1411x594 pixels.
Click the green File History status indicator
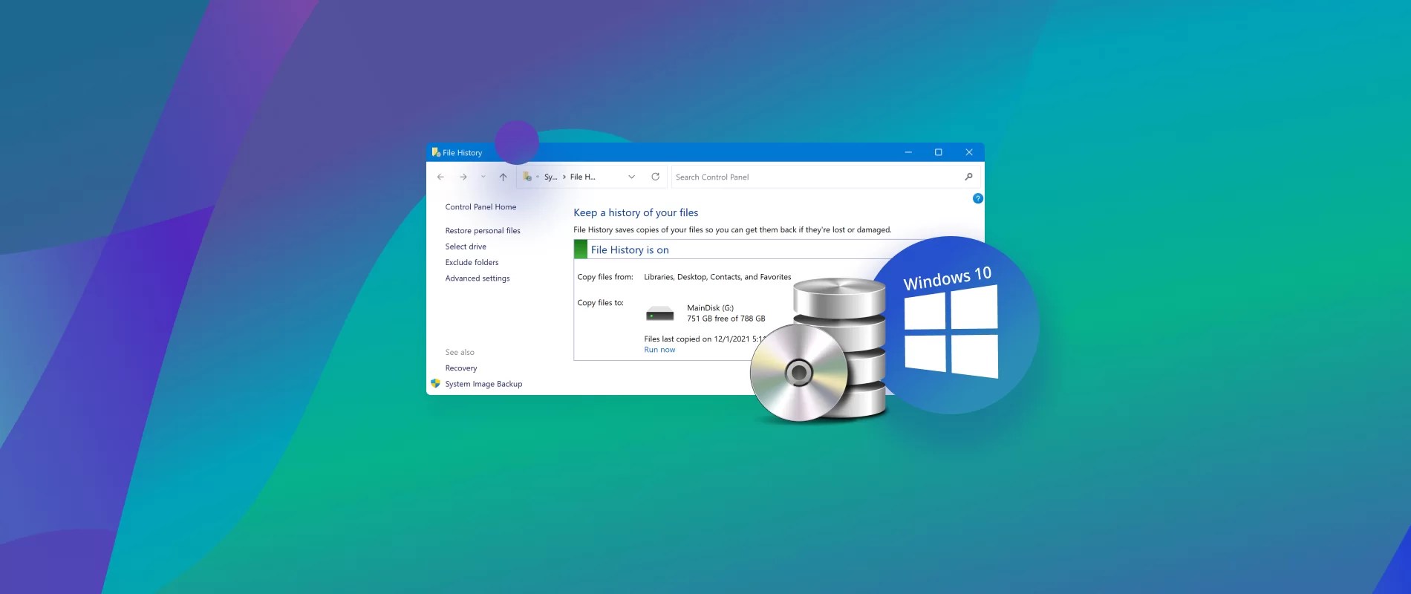581,249
